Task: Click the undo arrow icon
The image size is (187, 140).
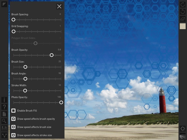Action: coord(183,12)
